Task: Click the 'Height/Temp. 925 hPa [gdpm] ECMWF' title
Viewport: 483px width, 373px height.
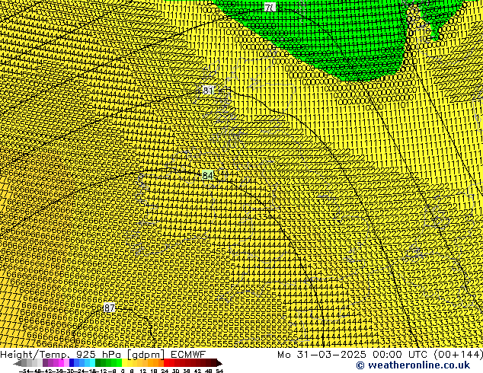Action: [x=103, y=354]
